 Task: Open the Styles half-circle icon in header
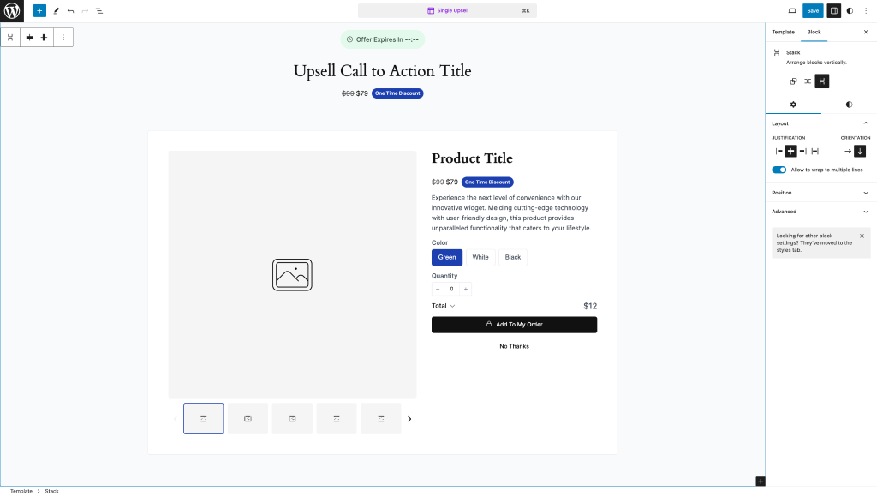click(850, 11)
